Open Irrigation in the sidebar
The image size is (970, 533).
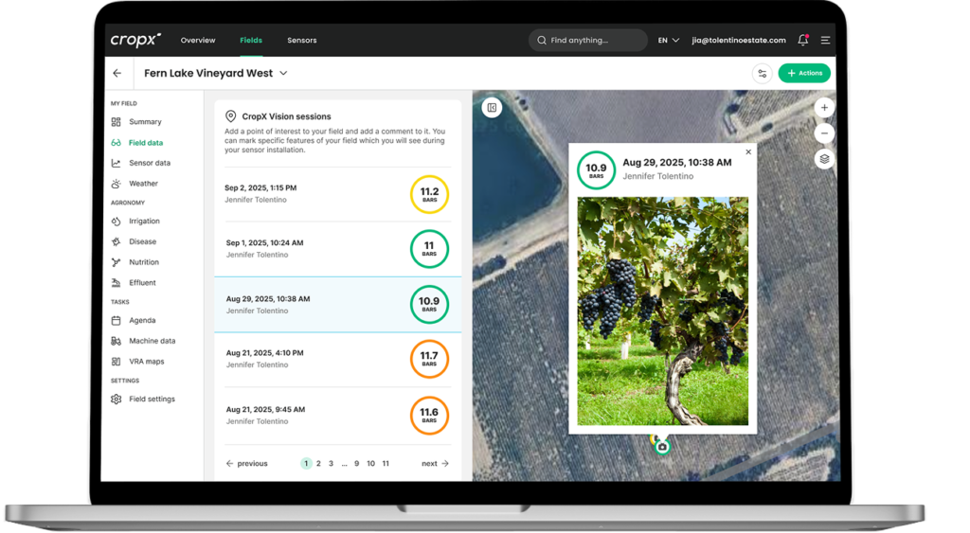pos(144,222)
